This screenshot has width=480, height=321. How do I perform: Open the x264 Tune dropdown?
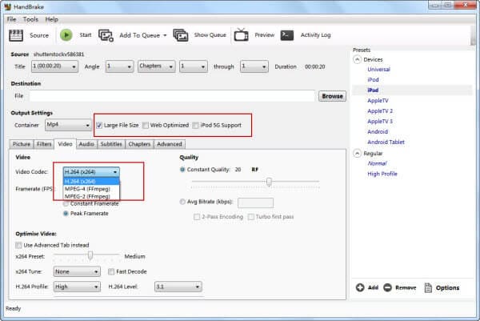[x=77, y=271]
